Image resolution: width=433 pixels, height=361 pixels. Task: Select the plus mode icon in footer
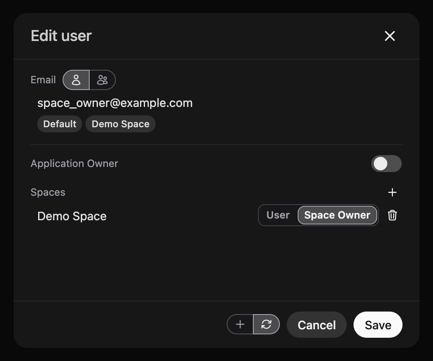click(240, 324)
